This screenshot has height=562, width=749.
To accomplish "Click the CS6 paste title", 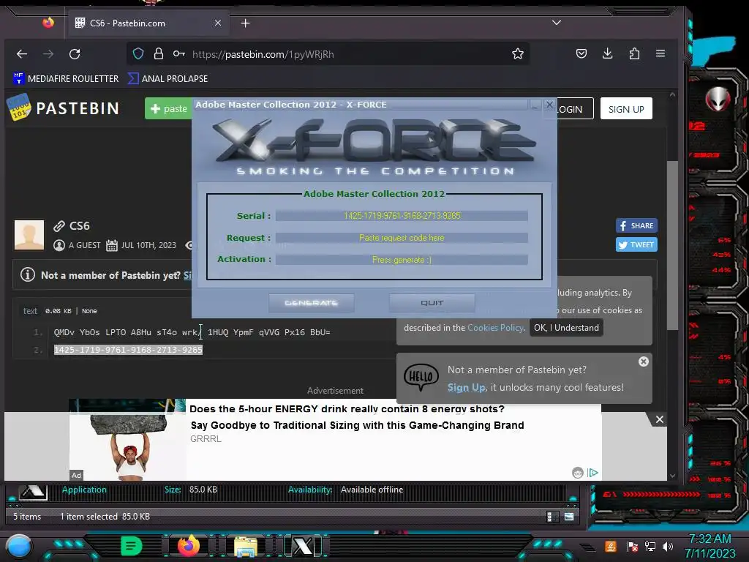I will click(79, 225).
